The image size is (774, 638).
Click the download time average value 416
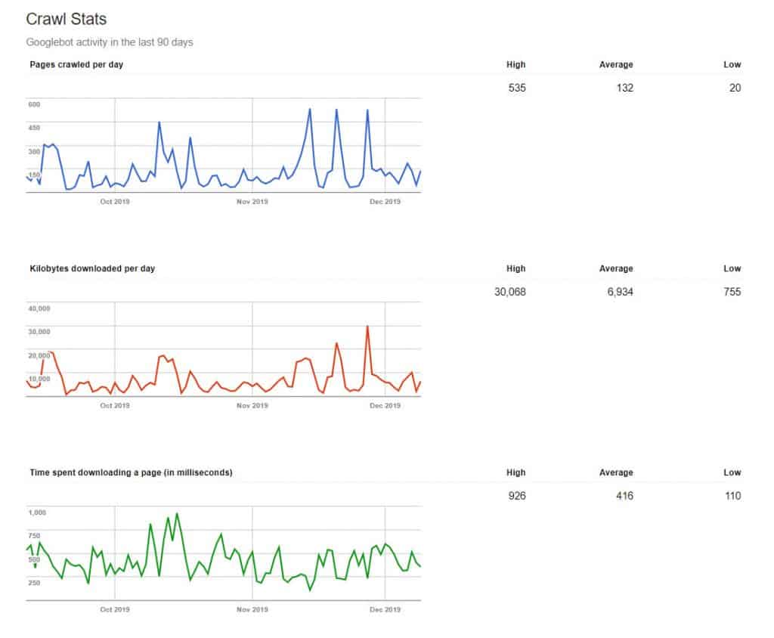tap(624, 496)
